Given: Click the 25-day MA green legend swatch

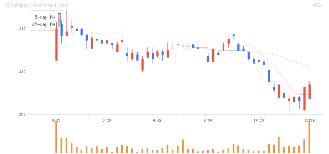Looking at the screenshot, I should coord(59,24).
